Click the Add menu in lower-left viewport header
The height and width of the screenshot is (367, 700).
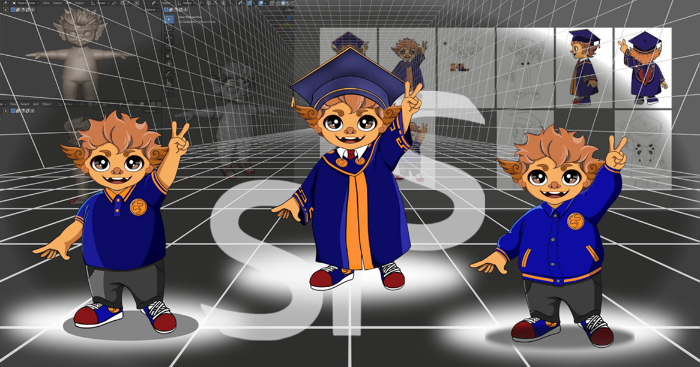point(36,104)
